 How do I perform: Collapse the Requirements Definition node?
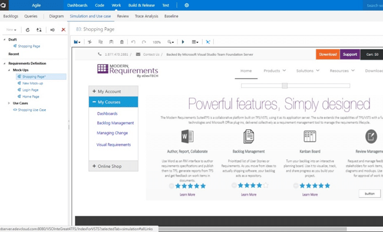pyautogui.click(x=4, y=63)
